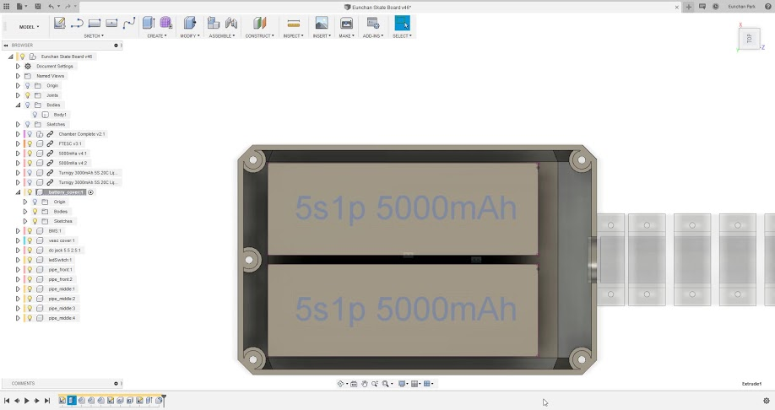Click the Create Sketch tool icon

(59, 23)
